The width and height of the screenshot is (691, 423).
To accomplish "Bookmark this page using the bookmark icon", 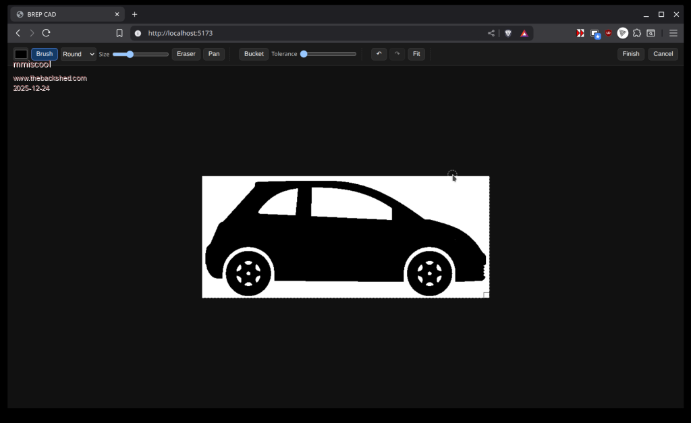I will (119, 33).
